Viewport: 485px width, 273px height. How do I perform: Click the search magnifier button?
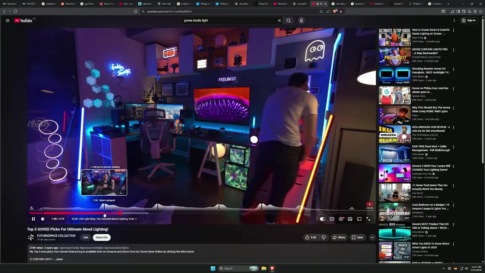pos(289,20)
